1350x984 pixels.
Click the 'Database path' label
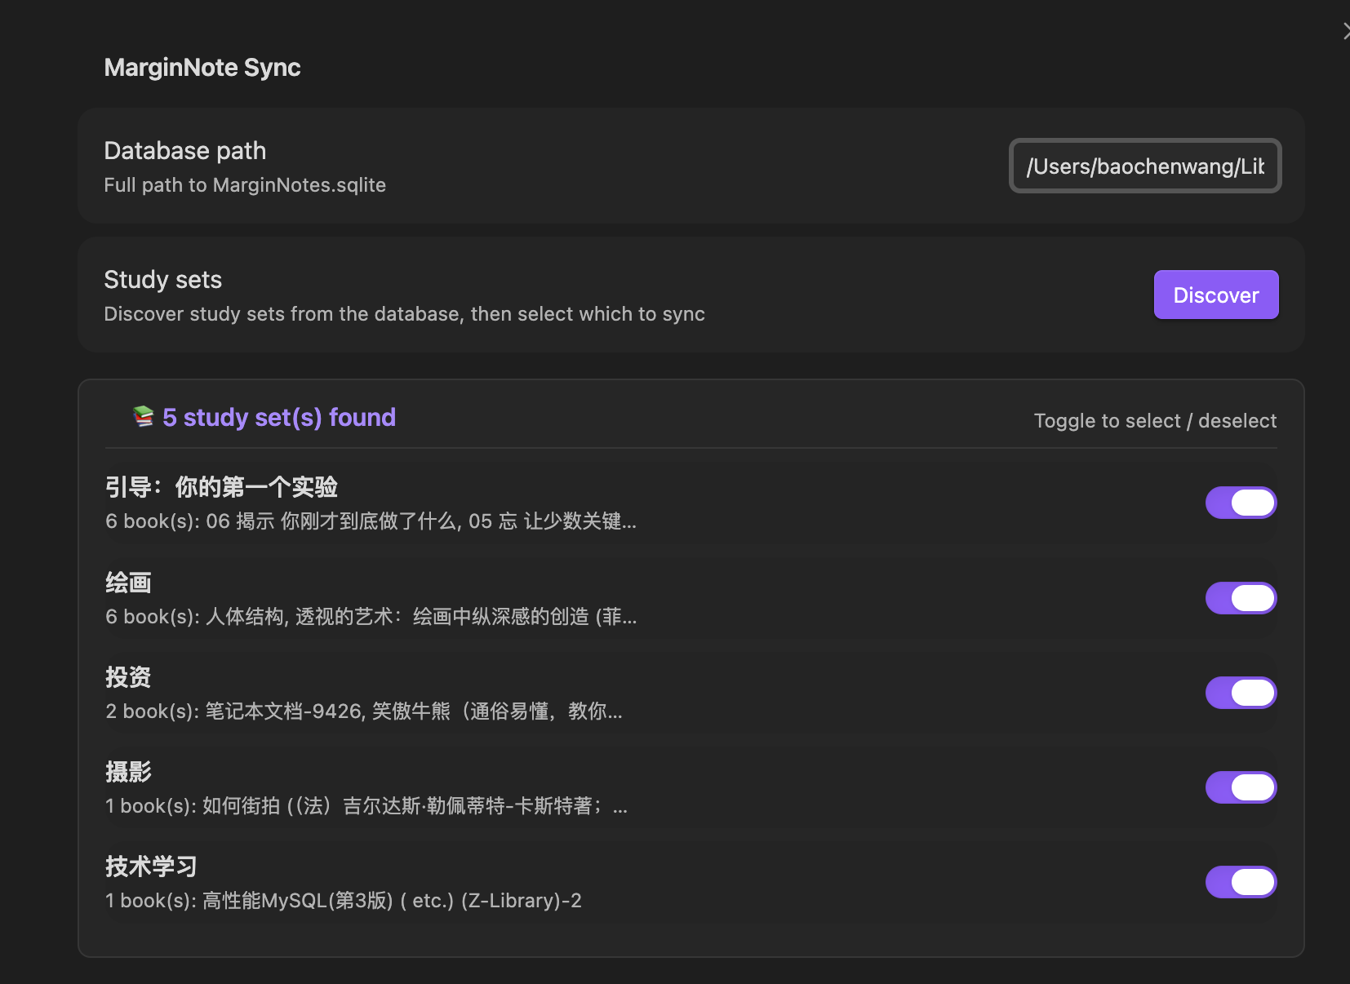[185, 151]
